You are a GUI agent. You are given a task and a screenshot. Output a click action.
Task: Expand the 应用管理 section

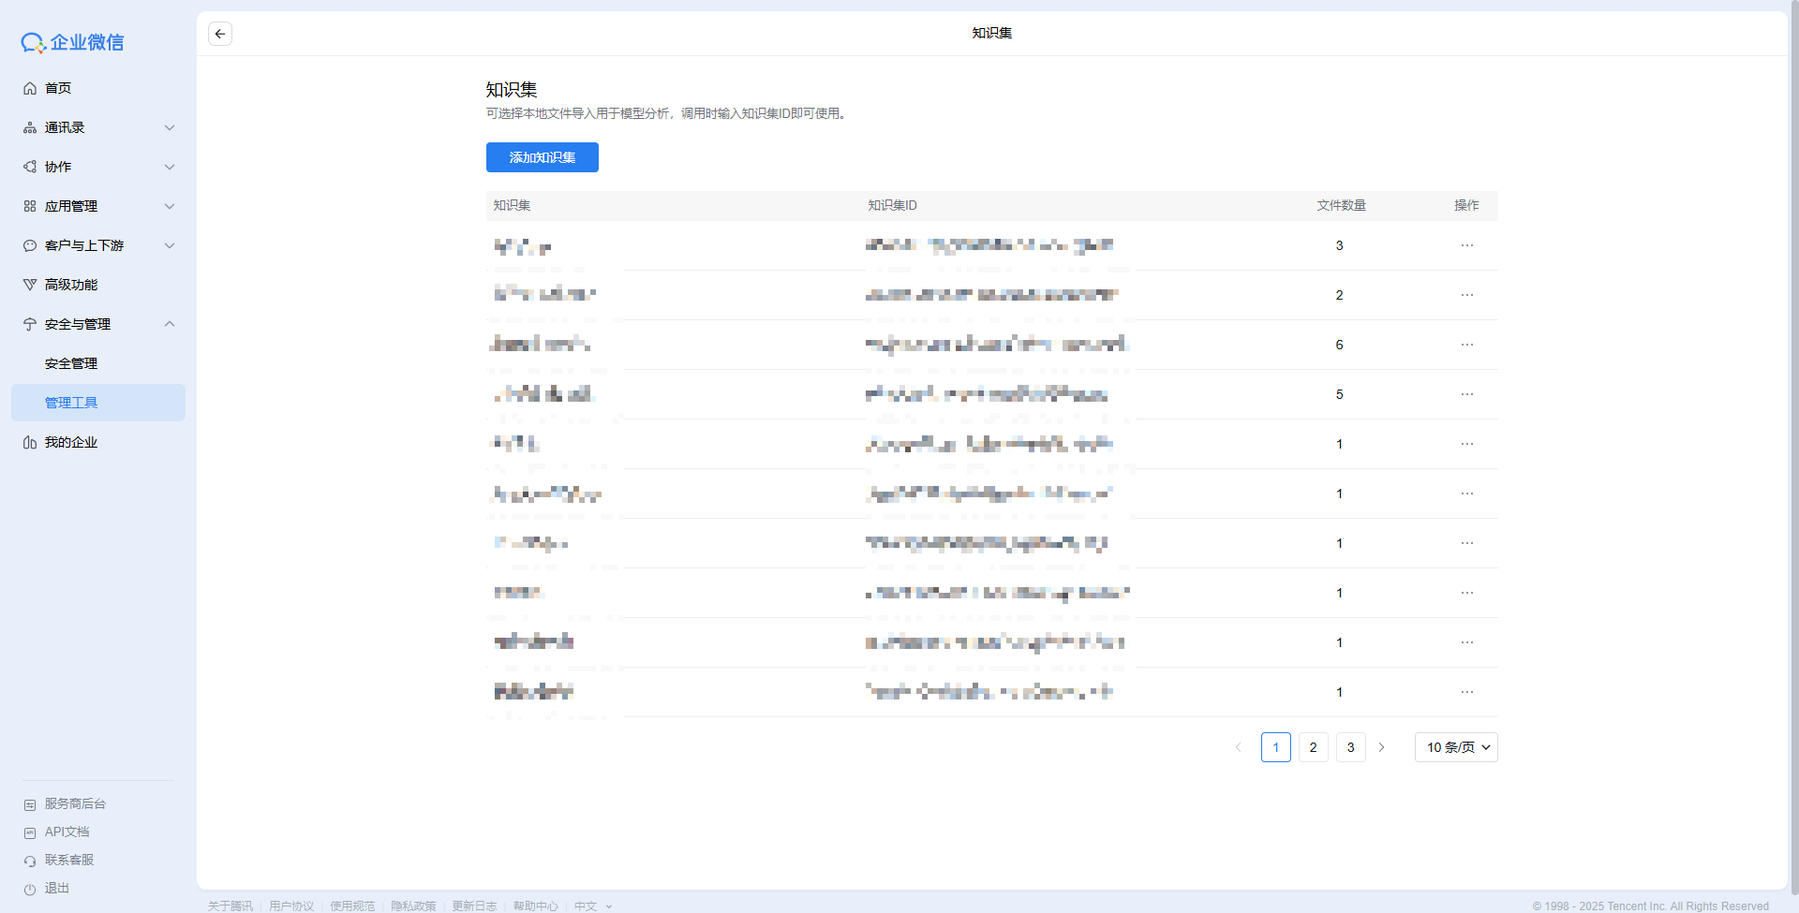tap(170, 206)
